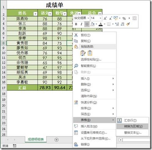Open the accounting format dropdown arrow
The image size is (152, 150).
(120, 18)
